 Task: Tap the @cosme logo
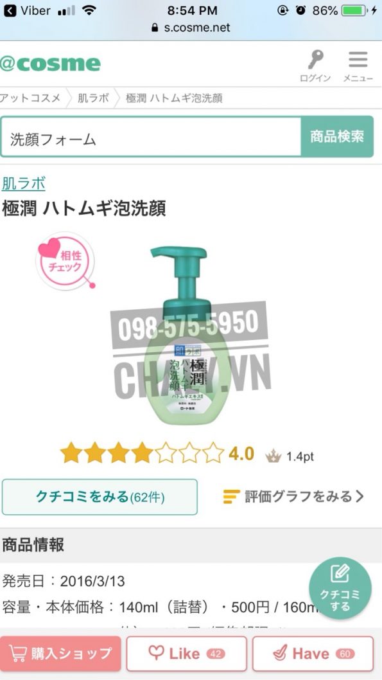click(50, 64)
